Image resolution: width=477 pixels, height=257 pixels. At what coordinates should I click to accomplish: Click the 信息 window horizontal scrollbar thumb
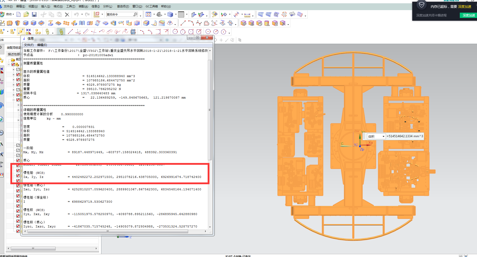click(x=108, y=231)
